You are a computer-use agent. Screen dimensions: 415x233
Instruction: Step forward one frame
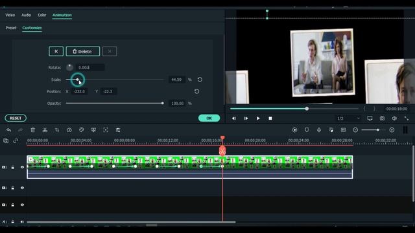246,118
